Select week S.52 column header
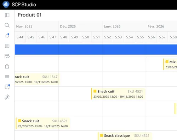The width and height of the screenshot is (177, 140). 108,37
